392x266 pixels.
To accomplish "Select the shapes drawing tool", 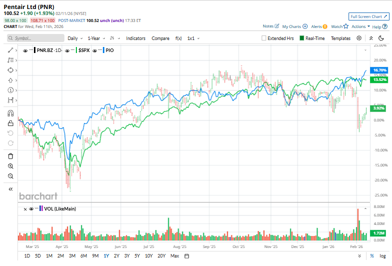I will tap(10, 70).
